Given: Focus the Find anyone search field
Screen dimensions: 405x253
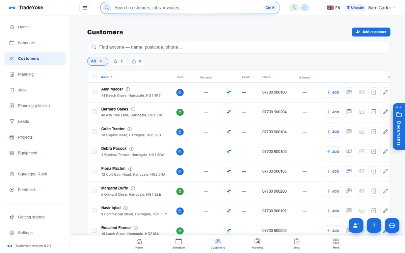Looking at the screenshot, I should pyautogui.click(x=239, y=47).
